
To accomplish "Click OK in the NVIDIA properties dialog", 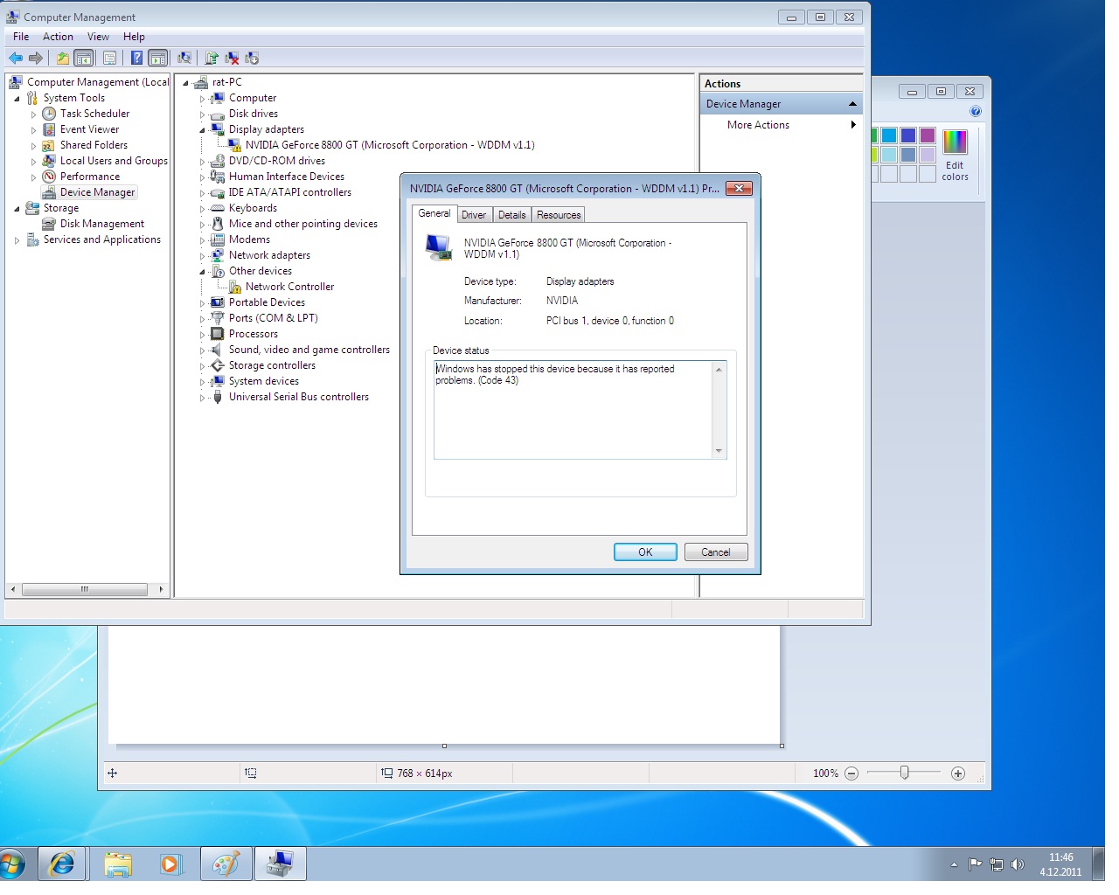I will 645,552.
